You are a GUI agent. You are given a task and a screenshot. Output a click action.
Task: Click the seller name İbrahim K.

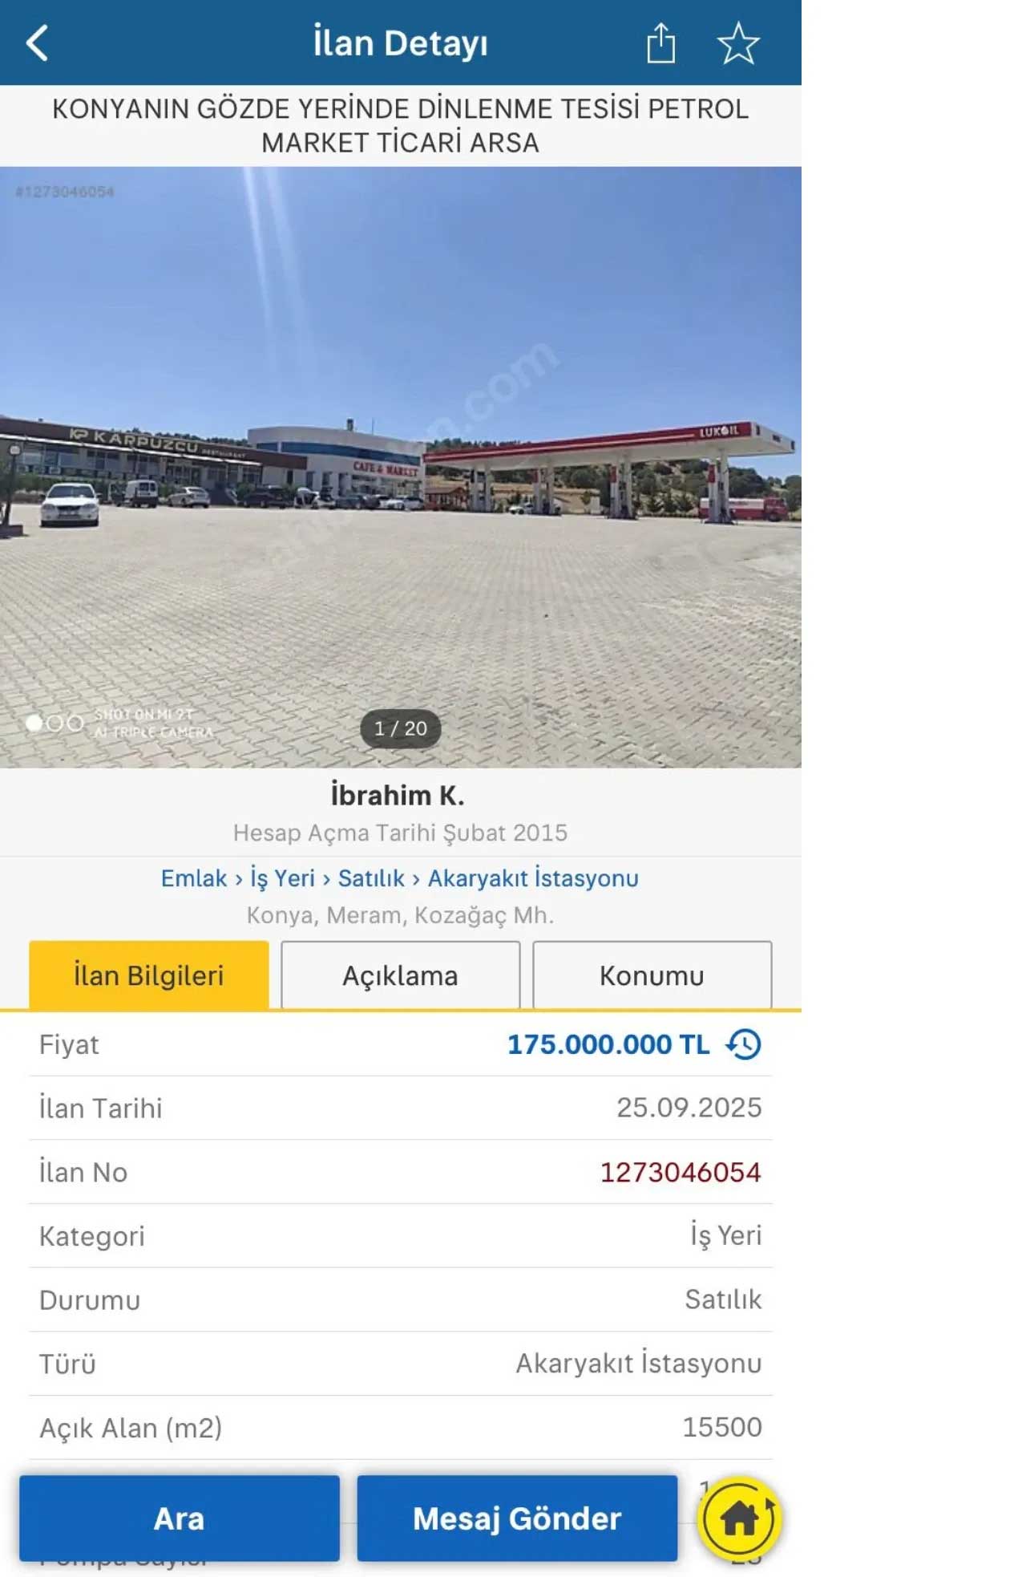coord(401,796)
